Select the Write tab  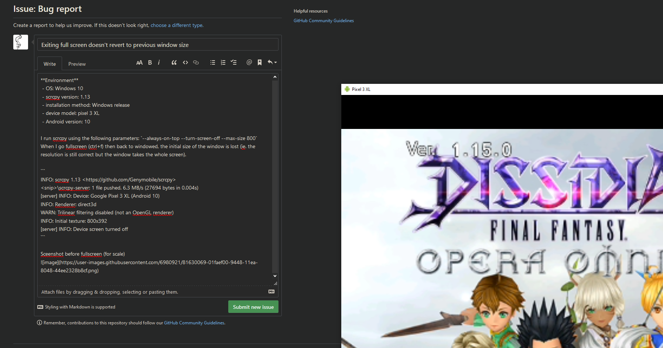pos(49,64)
